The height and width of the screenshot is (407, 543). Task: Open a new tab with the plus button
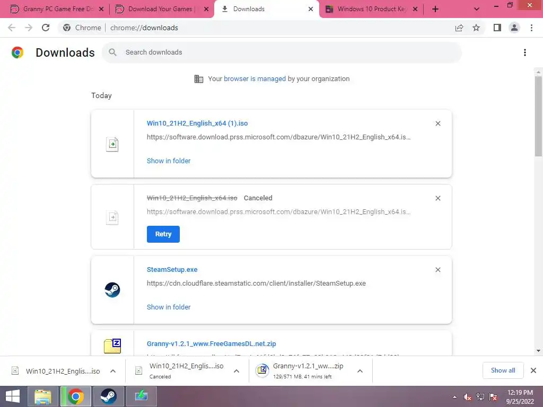[435, 10]
